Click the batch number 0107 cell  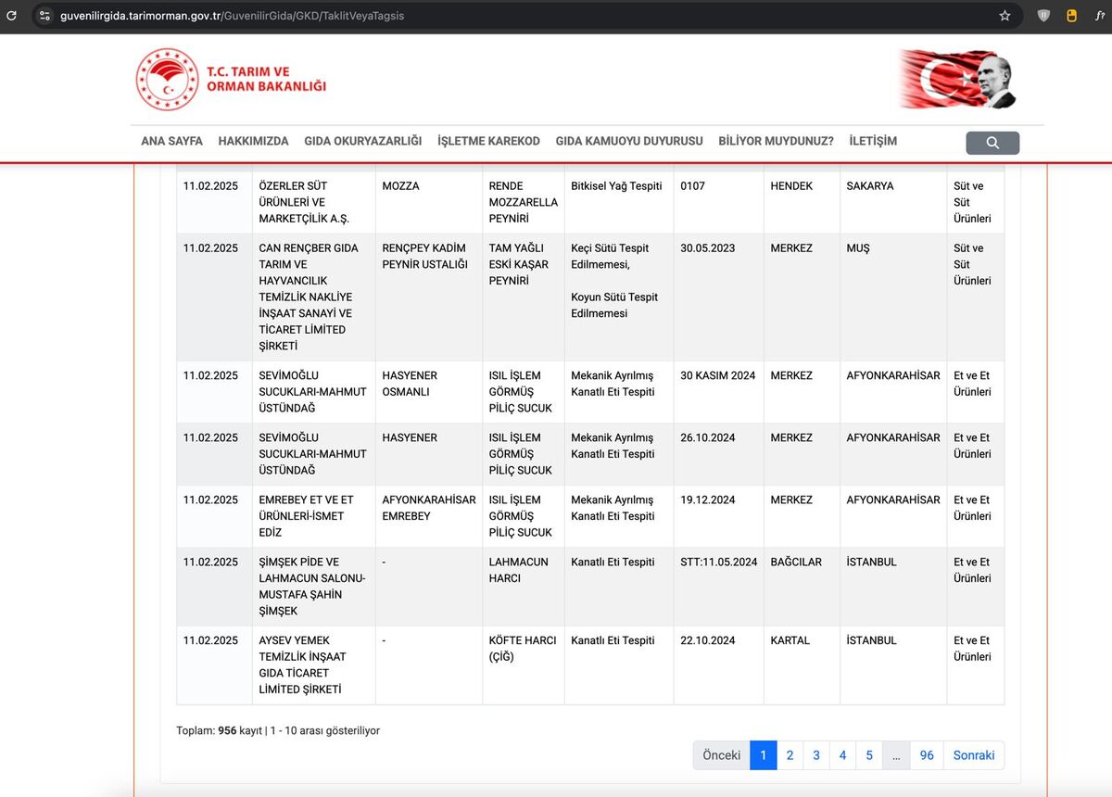(x=718, y=203)
